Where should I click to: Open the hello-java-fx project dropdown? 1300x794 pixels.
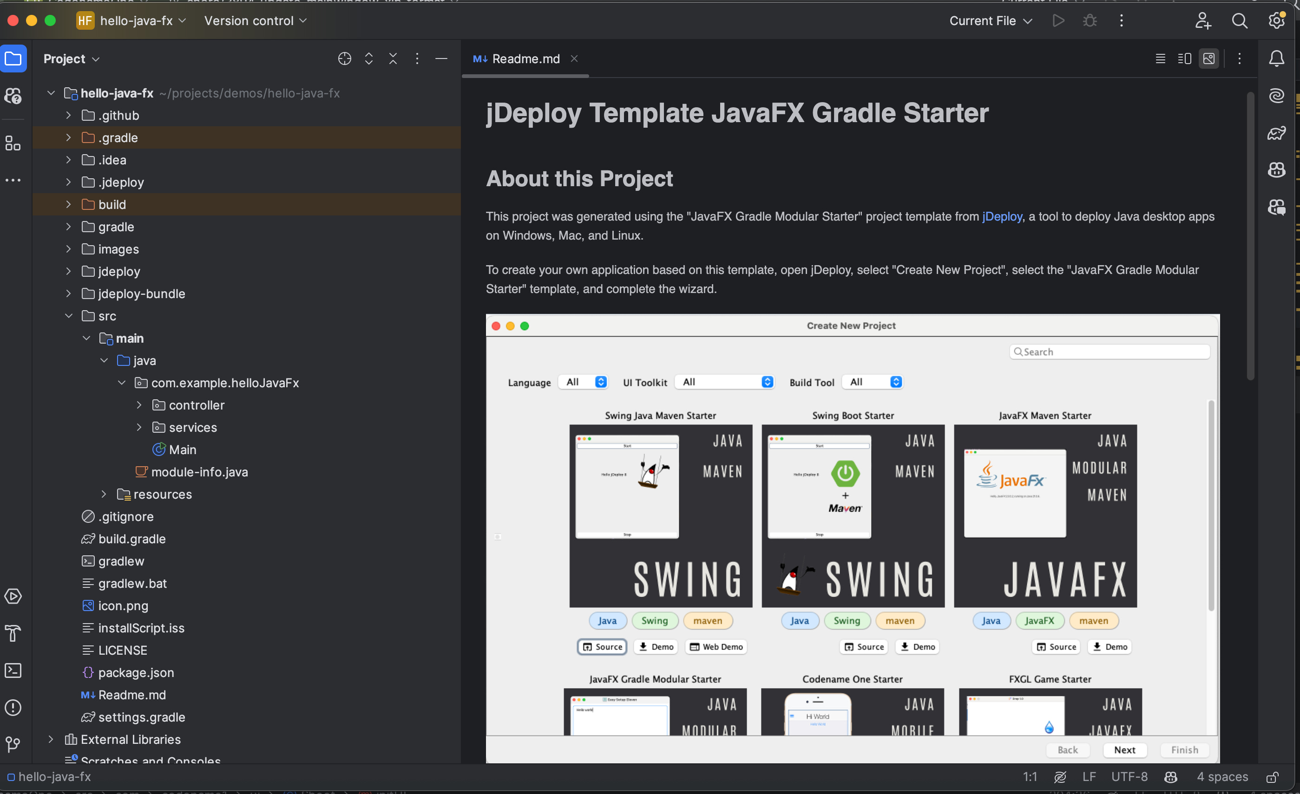click(x=131, y=20)
